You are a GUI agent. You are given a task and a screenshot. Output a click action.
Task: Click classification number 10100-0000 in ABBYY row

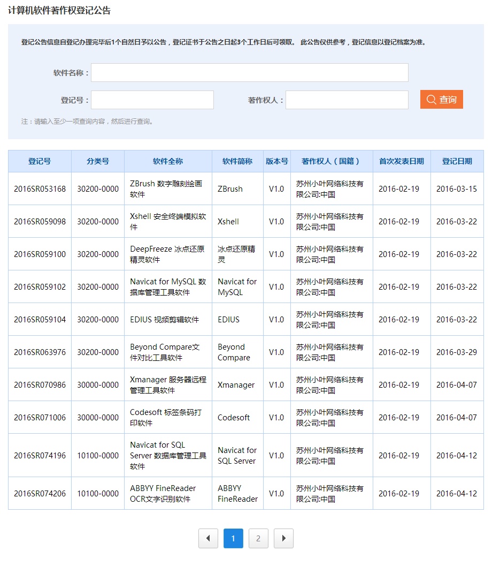[x=98, y=494]
